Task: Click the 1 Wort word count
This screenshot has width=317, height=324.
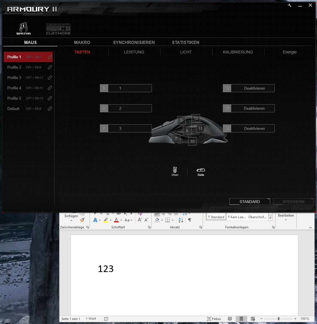Action: coord(91,319)
